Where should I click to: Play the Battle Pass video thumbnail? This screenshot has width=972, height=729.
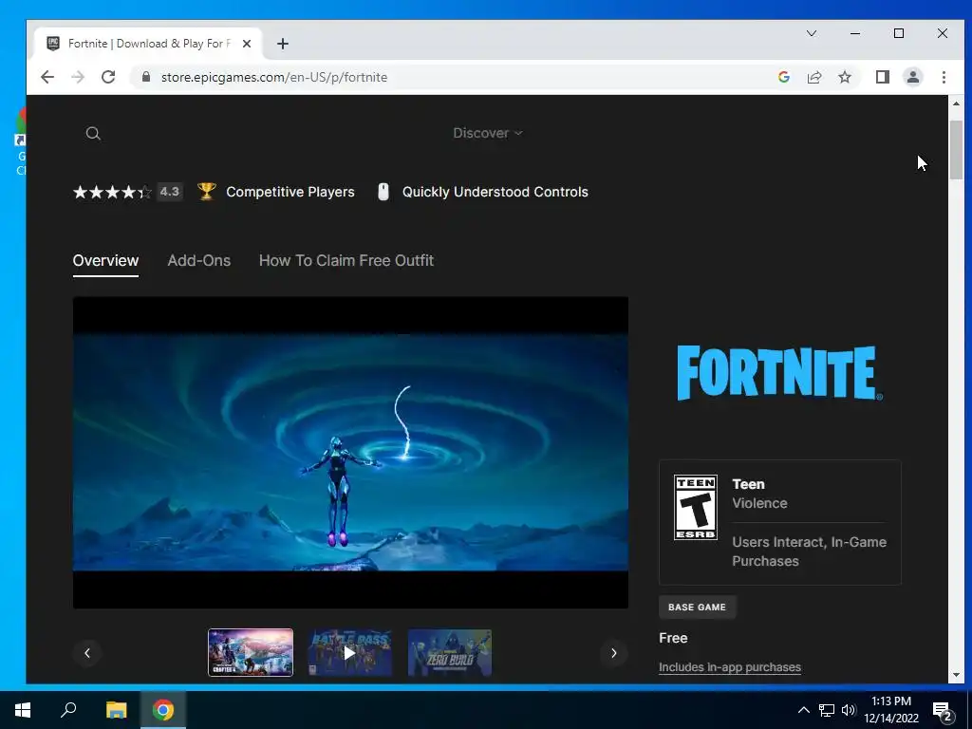click(x=349, y=653)
